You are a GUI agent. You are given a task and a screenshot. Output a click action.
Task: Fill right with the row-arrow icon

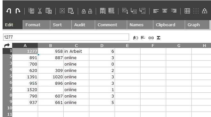111,11
